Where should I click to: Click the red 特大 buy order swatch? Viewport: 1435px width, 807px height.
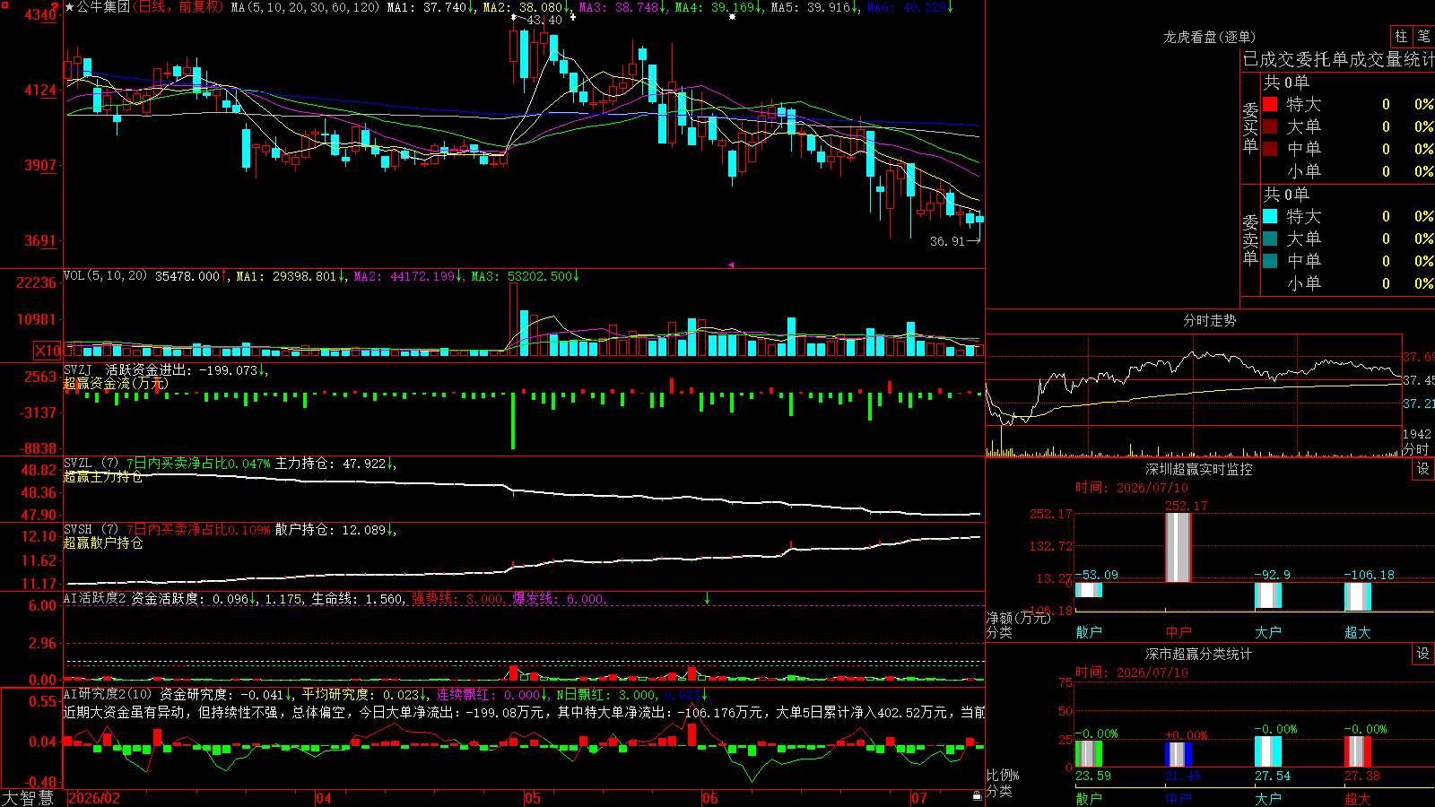tap(1270, 104)
